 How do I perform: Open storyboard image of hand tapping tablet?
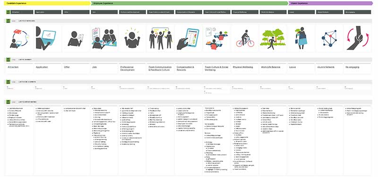[189, 39]
